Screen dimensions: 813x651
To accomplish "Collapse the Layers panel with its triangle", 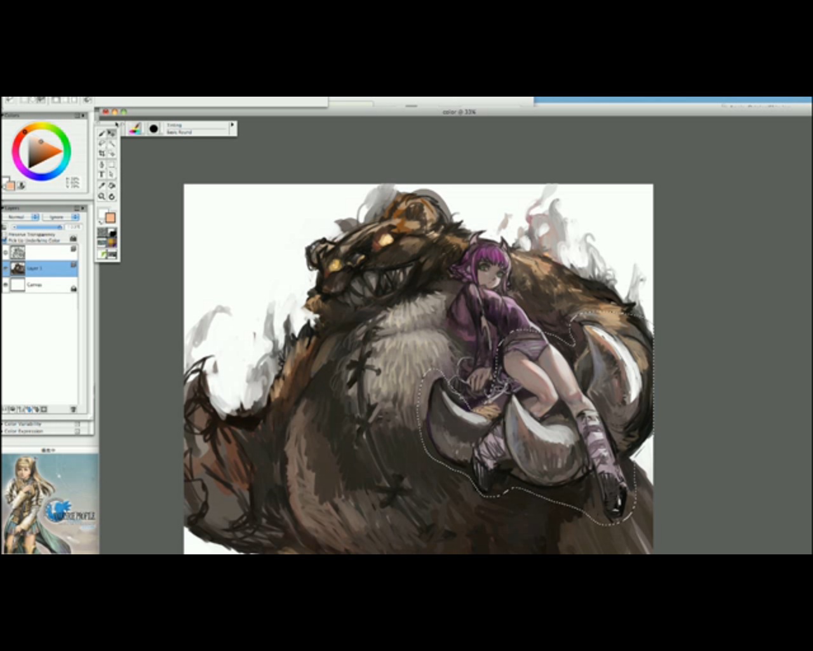I will point(3,208).
